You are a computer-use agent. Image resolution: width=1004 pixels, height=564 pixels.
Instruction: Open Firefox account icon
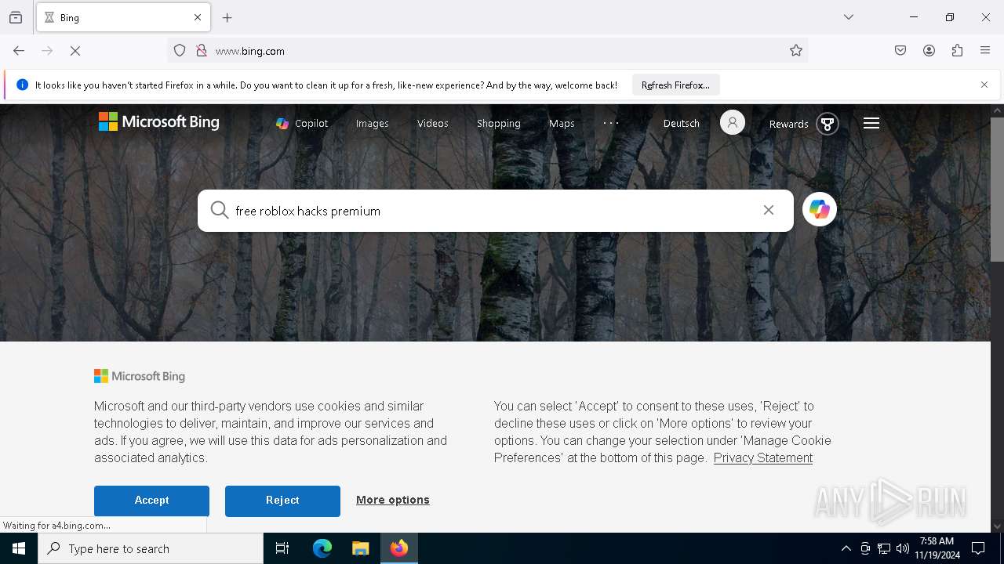tap(929, 51)
